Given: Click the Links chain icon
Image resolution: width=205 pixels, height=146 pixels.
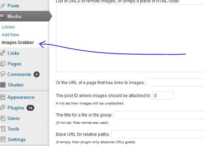Looking at the screenshot, I should coord(2,53).
